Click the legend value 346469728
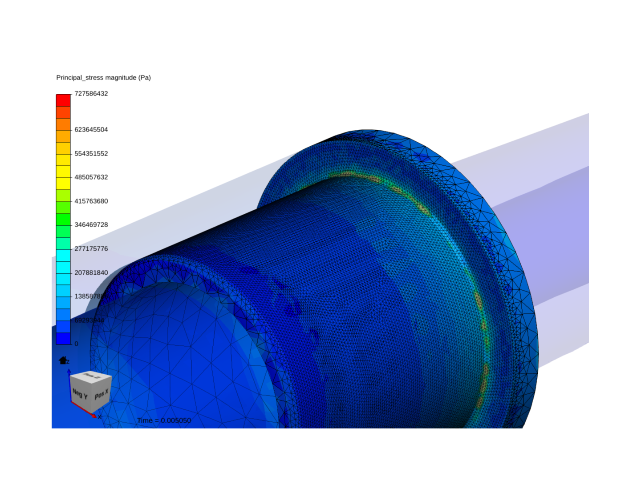The image size is (641, 480). 91,224
